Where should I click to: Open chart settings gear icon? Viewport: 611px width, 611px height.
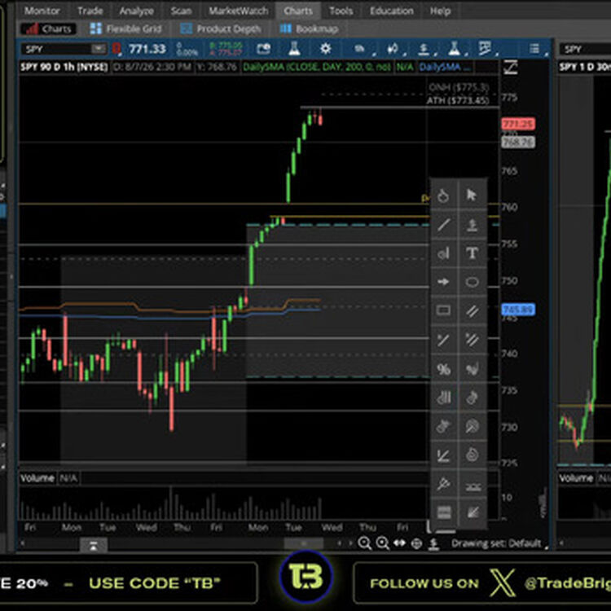(x=325, y=49)
